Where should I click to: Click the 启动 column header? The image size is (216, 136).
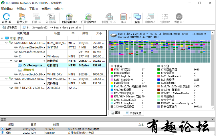tap(85, 33)
